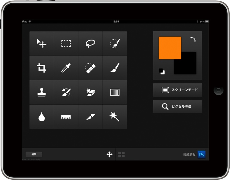Select the Crop tool

(42, 68)
